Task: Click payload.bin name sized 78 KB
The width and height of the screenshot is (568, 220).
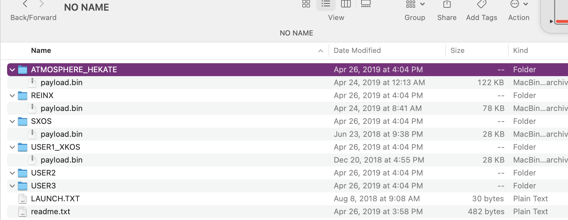Action: tap(62, 108)
